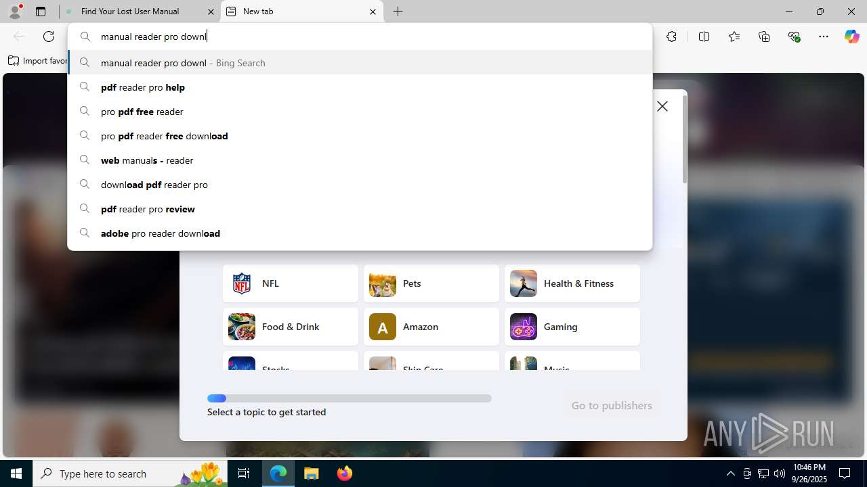Close the topic selection dialog

662,106
